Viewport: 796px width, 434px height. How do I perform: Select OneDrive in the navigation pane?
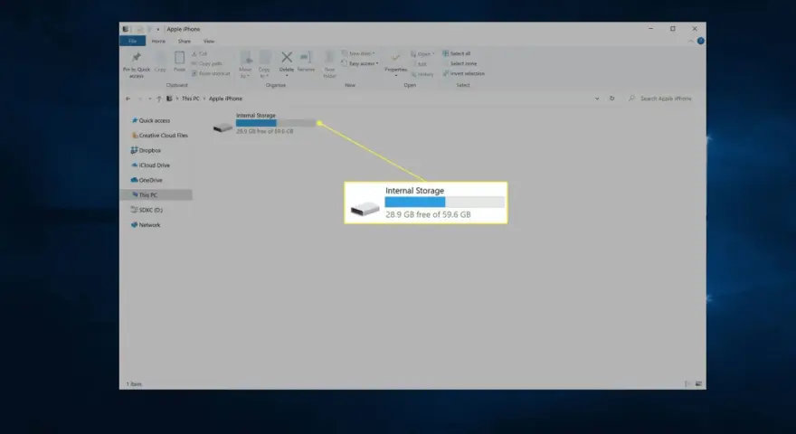point(147,180)
